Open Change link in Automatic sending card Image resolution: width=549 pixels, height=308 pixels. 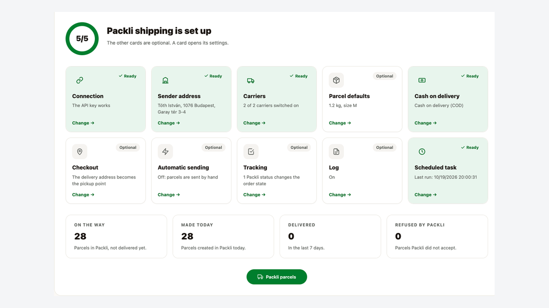(x=169, y=195)
